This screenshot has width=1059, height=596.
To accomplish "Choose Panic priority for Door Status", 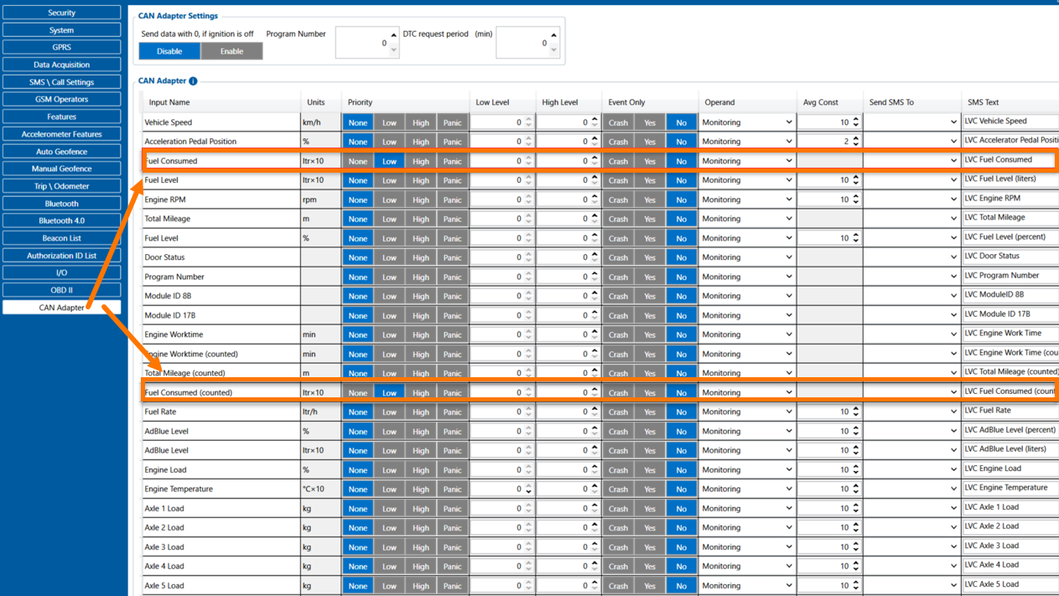I will [452, 257].
